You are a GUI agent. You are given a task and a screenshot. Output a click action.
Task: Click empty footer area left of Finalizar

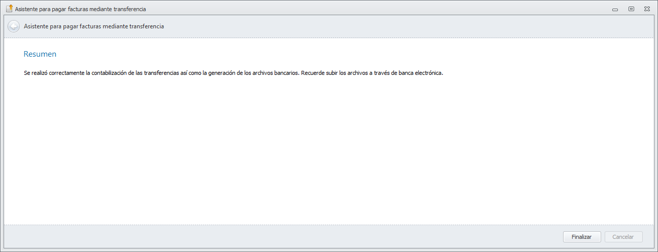pyautogui.click(x=305, y=237)
